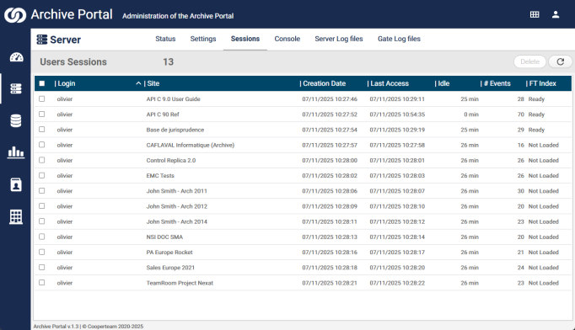Check the Control Replica 2.0 session

click(x=42, y=160)
